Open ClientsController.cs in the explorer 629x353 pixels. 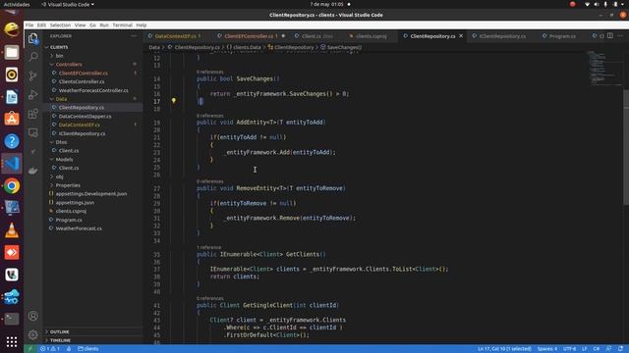tap(82, 81)
